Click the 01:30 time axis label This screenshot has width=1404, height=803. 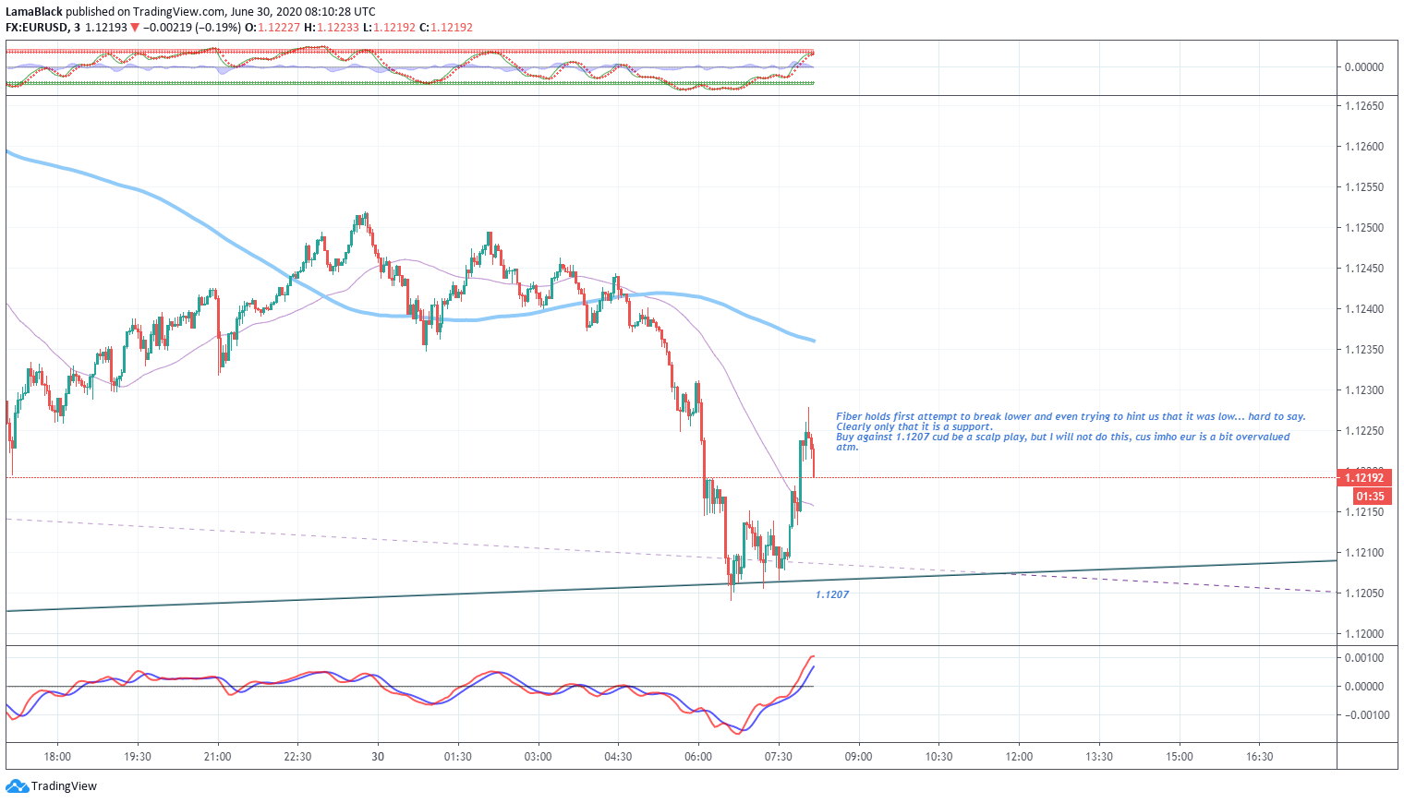458,757
